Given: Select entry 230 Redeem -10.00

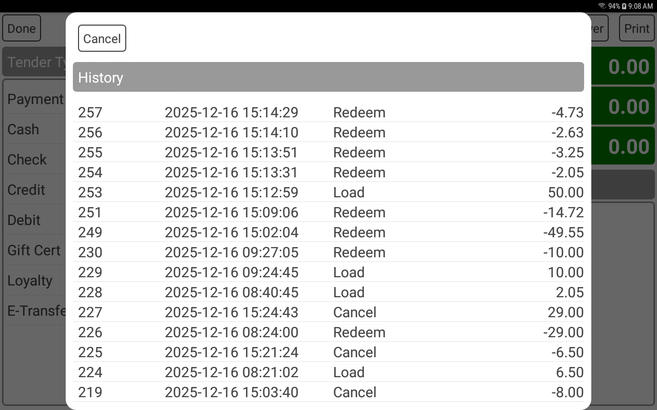Looking at the screenshot, I should point(328,252).
